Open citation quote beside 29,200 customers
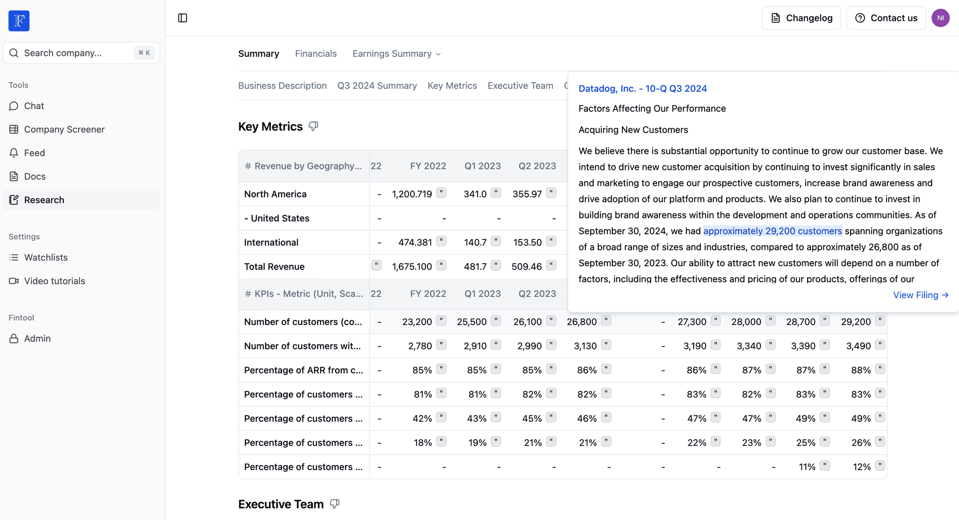Screen dimensions: 959x520 click(880, 321)
